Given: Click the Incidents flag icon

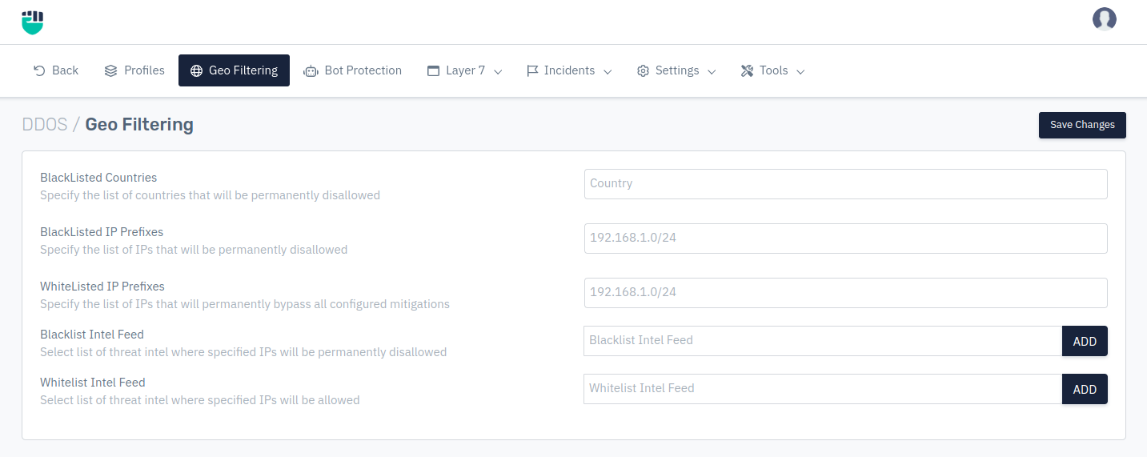Looking at the screenshot, I should [532, 70].
